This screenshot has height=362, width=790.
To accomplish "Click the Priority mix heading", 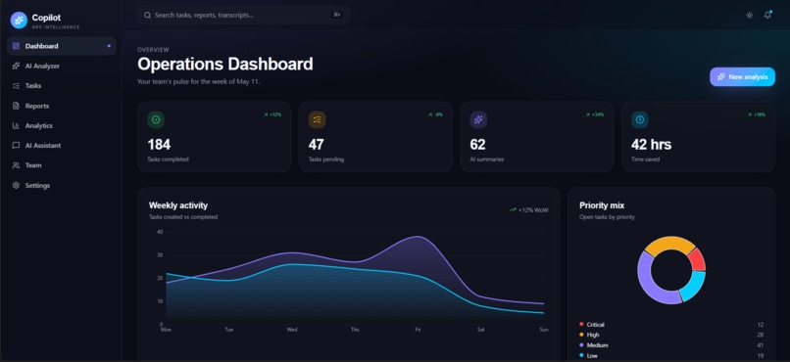I will click(x=602, y=205).
